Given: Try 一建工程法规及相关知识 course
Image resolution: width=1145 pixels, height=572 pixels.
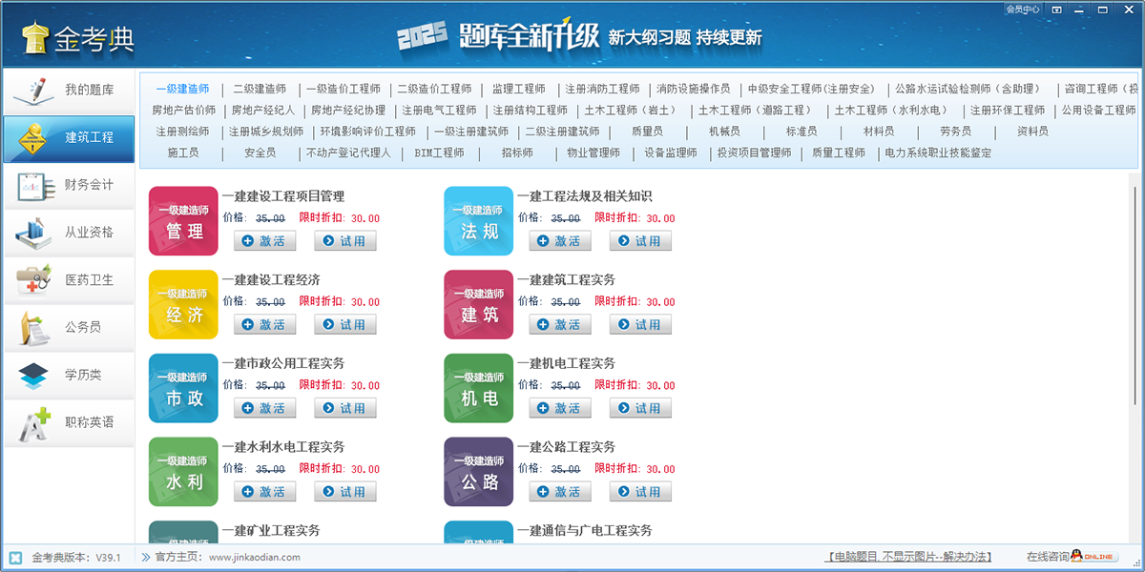Looking at the screenshot, I should pyautogui.click(x=640, y=241).
